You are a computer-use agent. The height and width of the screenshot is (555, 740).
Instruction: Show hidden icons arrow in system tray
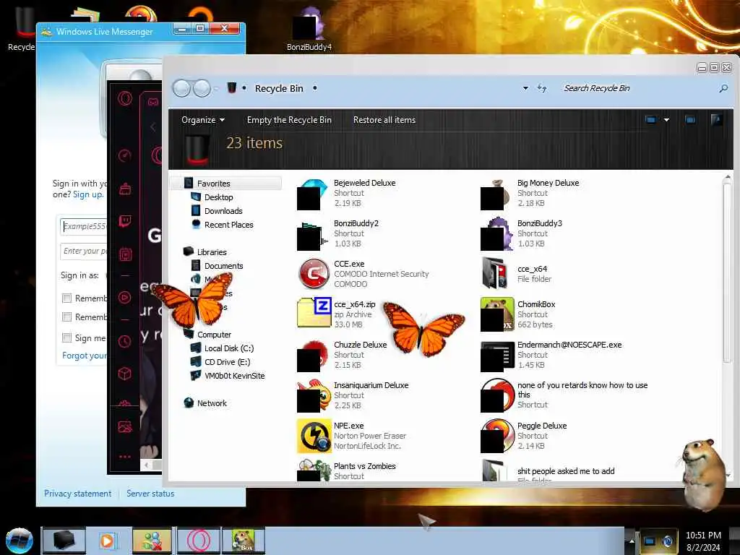pos(632,541)
